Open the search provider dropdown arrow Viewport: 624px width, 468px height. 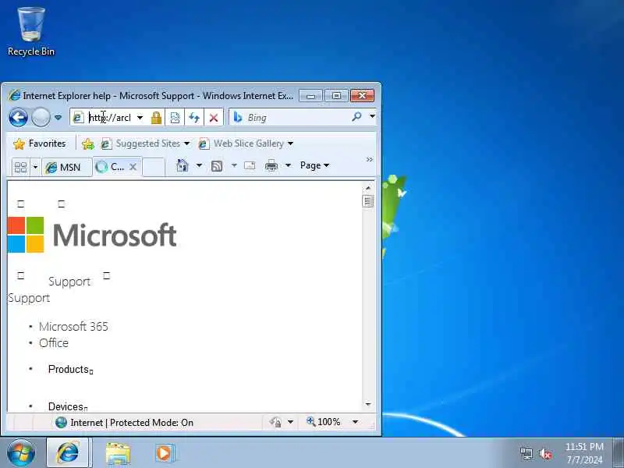point(372,116)
